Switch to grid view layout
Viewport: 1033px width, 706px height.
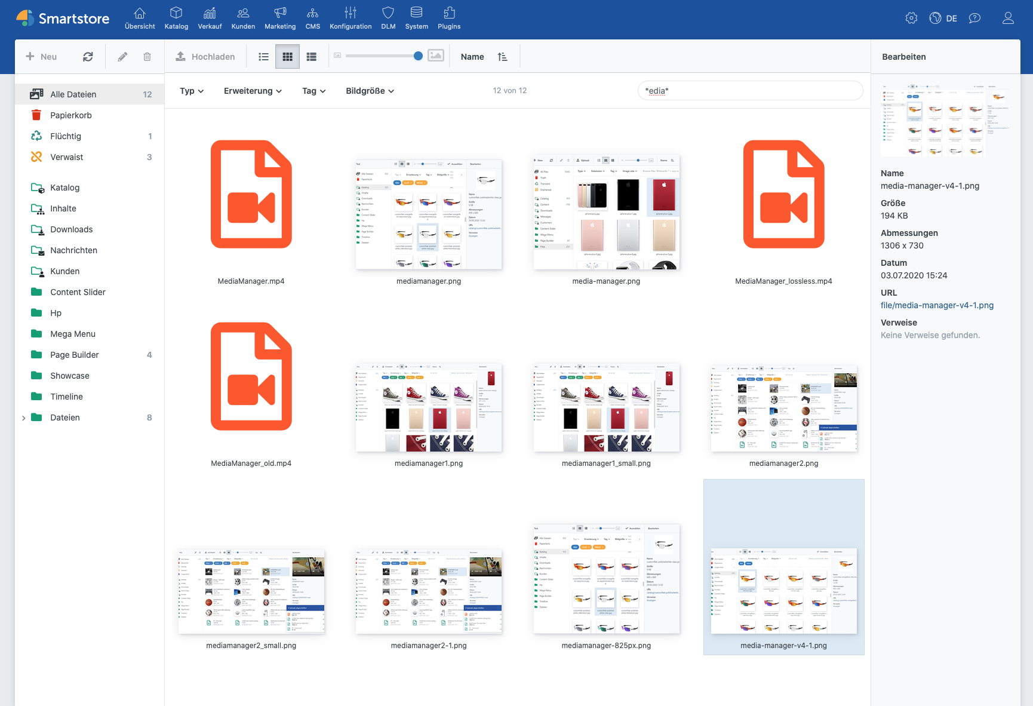pos(287,57)
